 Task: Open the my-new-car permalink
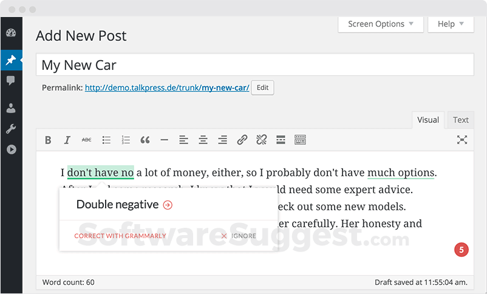coord(166,88)
